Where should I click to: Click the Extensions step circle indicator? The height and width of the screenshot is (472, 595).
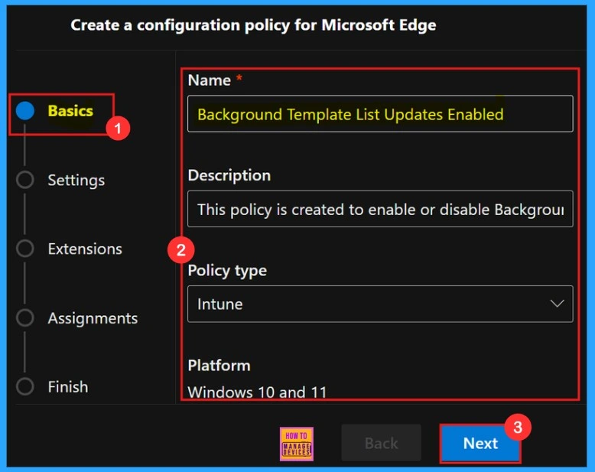[25, 249]
